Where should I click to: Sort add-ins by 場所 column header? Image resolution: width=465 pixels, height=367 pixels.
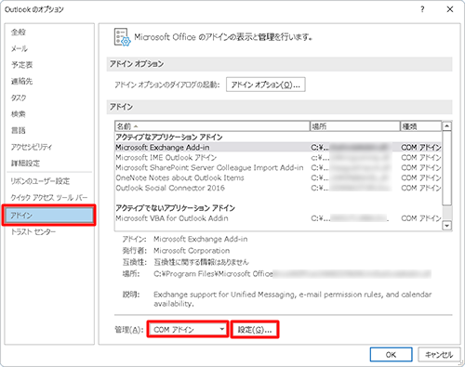click(x=355, y=126)
